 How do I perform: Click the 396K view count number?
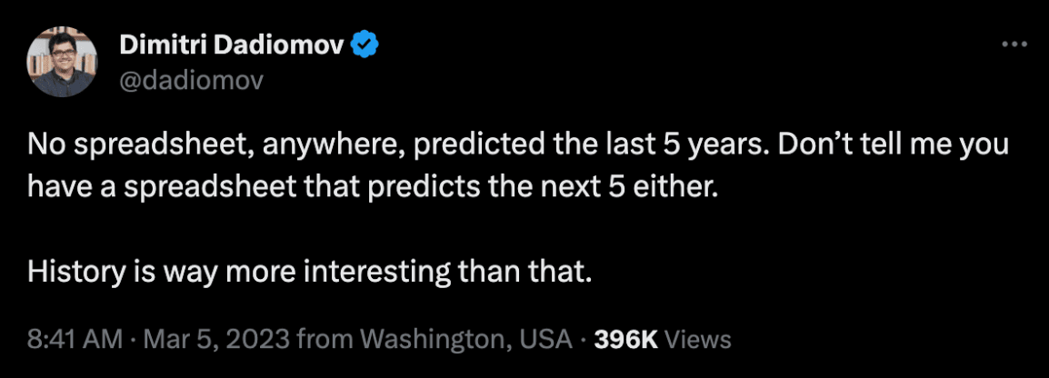pyautogui.click(x=625, y=340)
